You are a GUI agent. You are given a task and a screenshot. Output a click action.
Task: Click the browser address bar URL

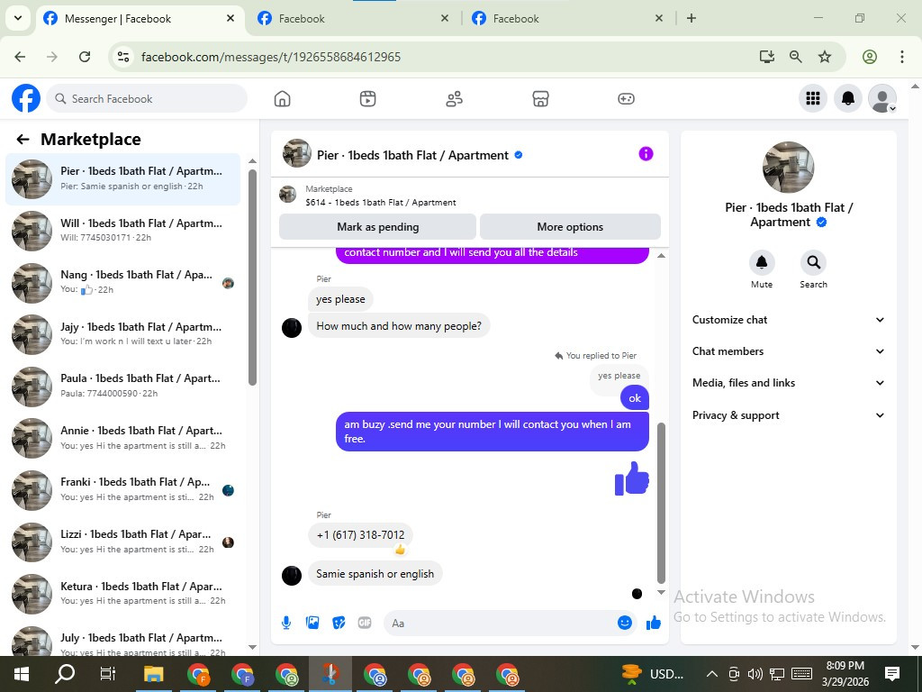(x=271, y=57)
